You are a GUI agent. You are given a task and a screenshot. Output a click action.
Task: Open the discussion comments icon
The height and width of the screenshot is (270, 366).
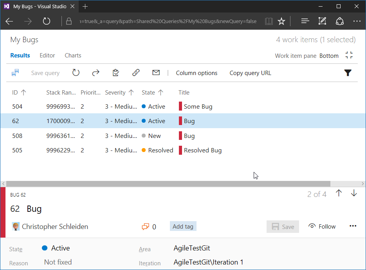145,227
